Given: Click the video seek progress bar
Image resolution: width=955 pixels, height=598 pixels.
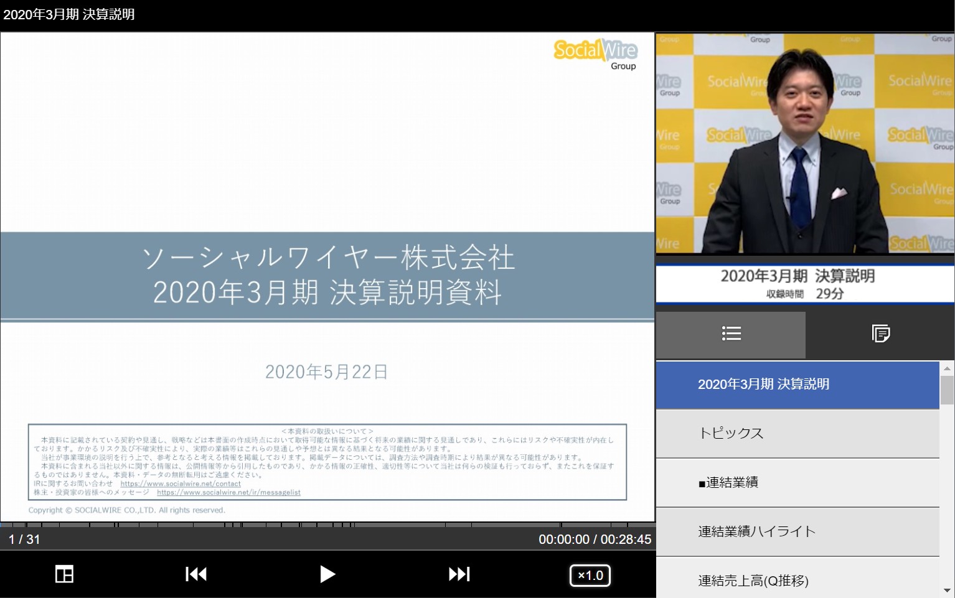Looking at the screenshot, I should (327, 525).
